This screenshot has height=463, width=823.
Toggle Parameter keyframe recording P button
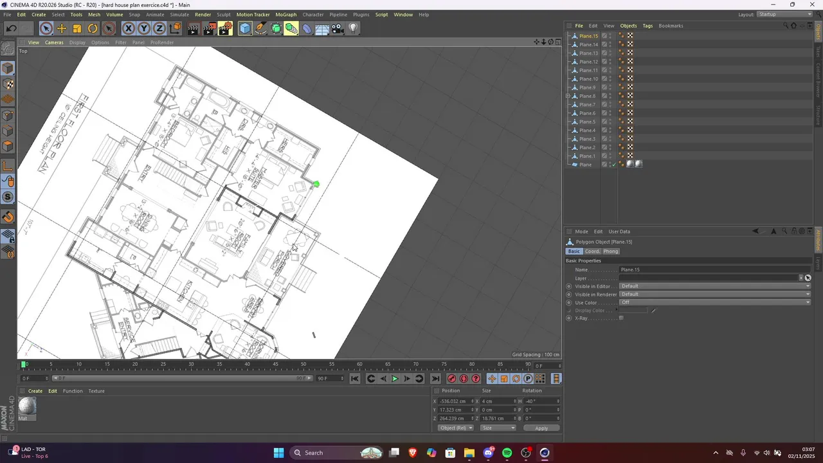coord(528,379)
